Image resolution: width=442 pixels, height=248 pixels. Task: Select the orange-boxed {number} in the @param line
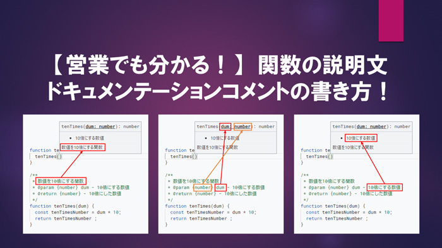click(x=203, y=188)
